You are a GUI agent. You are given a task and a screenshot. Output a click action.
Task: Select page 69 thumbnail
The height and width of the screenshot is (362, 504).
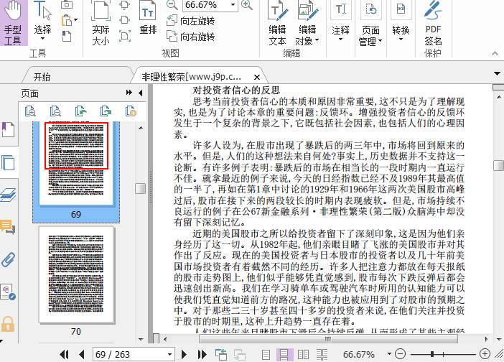coord(76,172)
